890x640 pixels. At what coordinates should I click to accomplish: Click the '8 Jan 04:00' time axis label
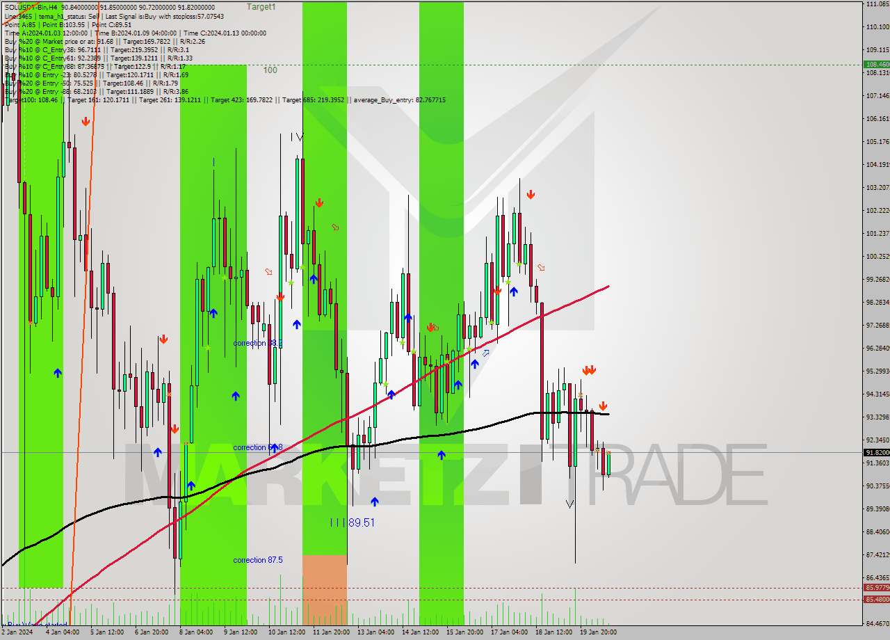(x=195, y=632)
